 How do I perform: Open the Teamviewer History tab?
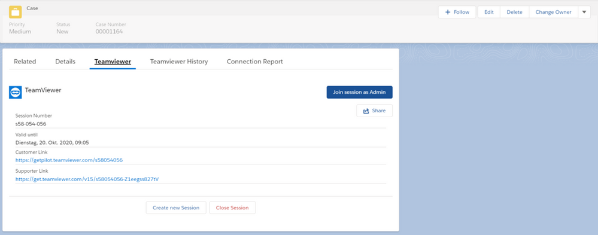(x=179, y=62)
